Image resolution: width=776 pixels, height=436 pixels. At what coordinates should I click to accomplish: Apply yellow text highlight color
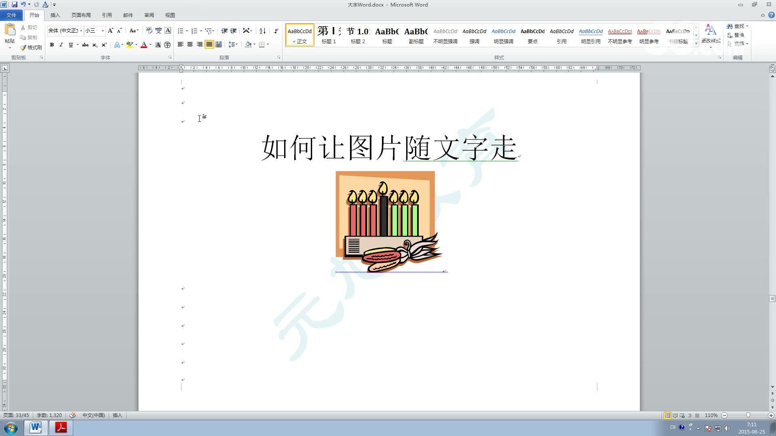click(x=129, y=44)
